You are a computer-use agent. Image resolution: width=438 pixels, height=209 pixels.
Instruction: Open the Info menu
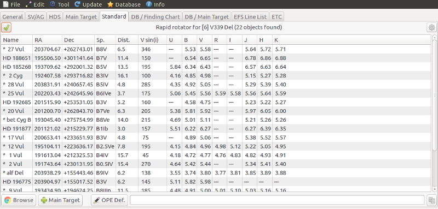point(155,4)
